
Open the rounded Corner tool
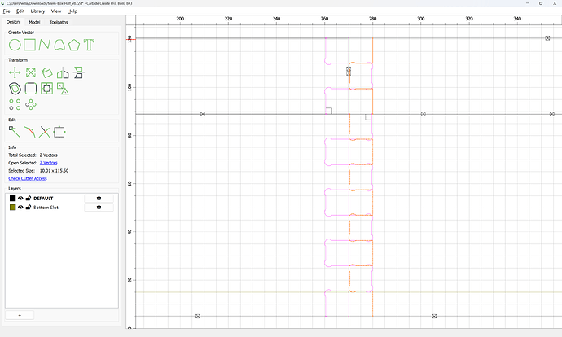point(31,89)
